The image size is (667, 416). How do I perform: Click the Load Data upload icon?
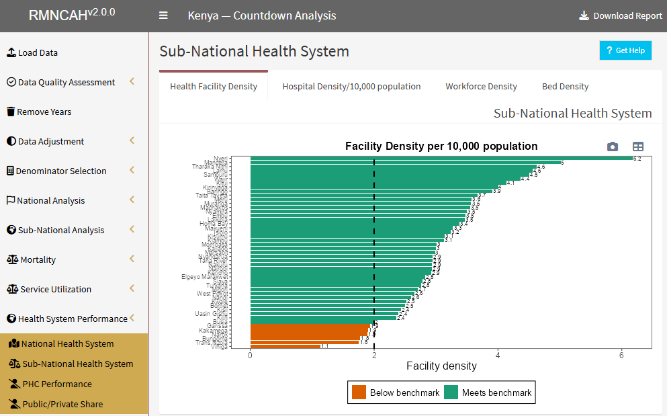(x=11, y=53)
